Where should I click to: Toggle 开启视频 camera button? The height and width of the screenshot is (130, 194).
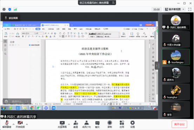pos(20,124)
